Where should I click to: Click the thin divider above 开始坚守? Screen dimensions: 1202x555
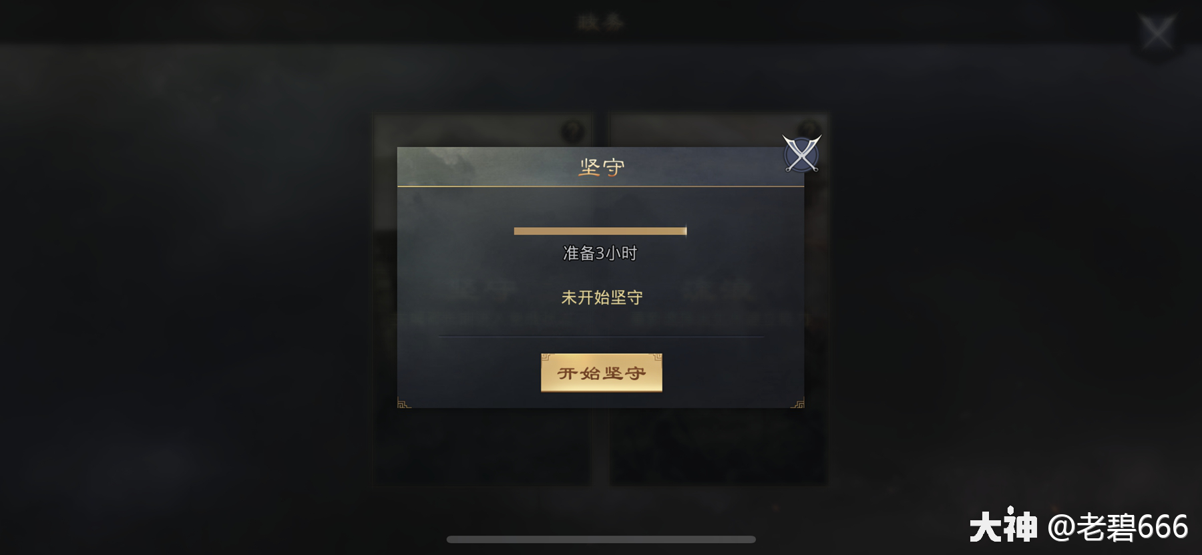[601, 337]
